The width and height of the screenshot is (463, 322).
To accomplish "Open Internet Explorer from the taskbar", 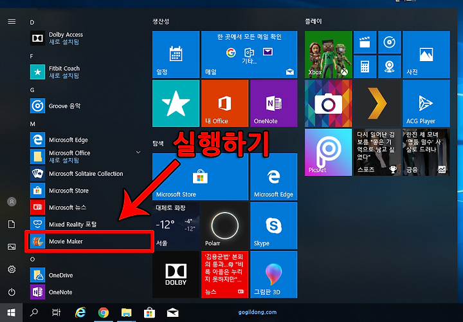I will coord(80,312).
